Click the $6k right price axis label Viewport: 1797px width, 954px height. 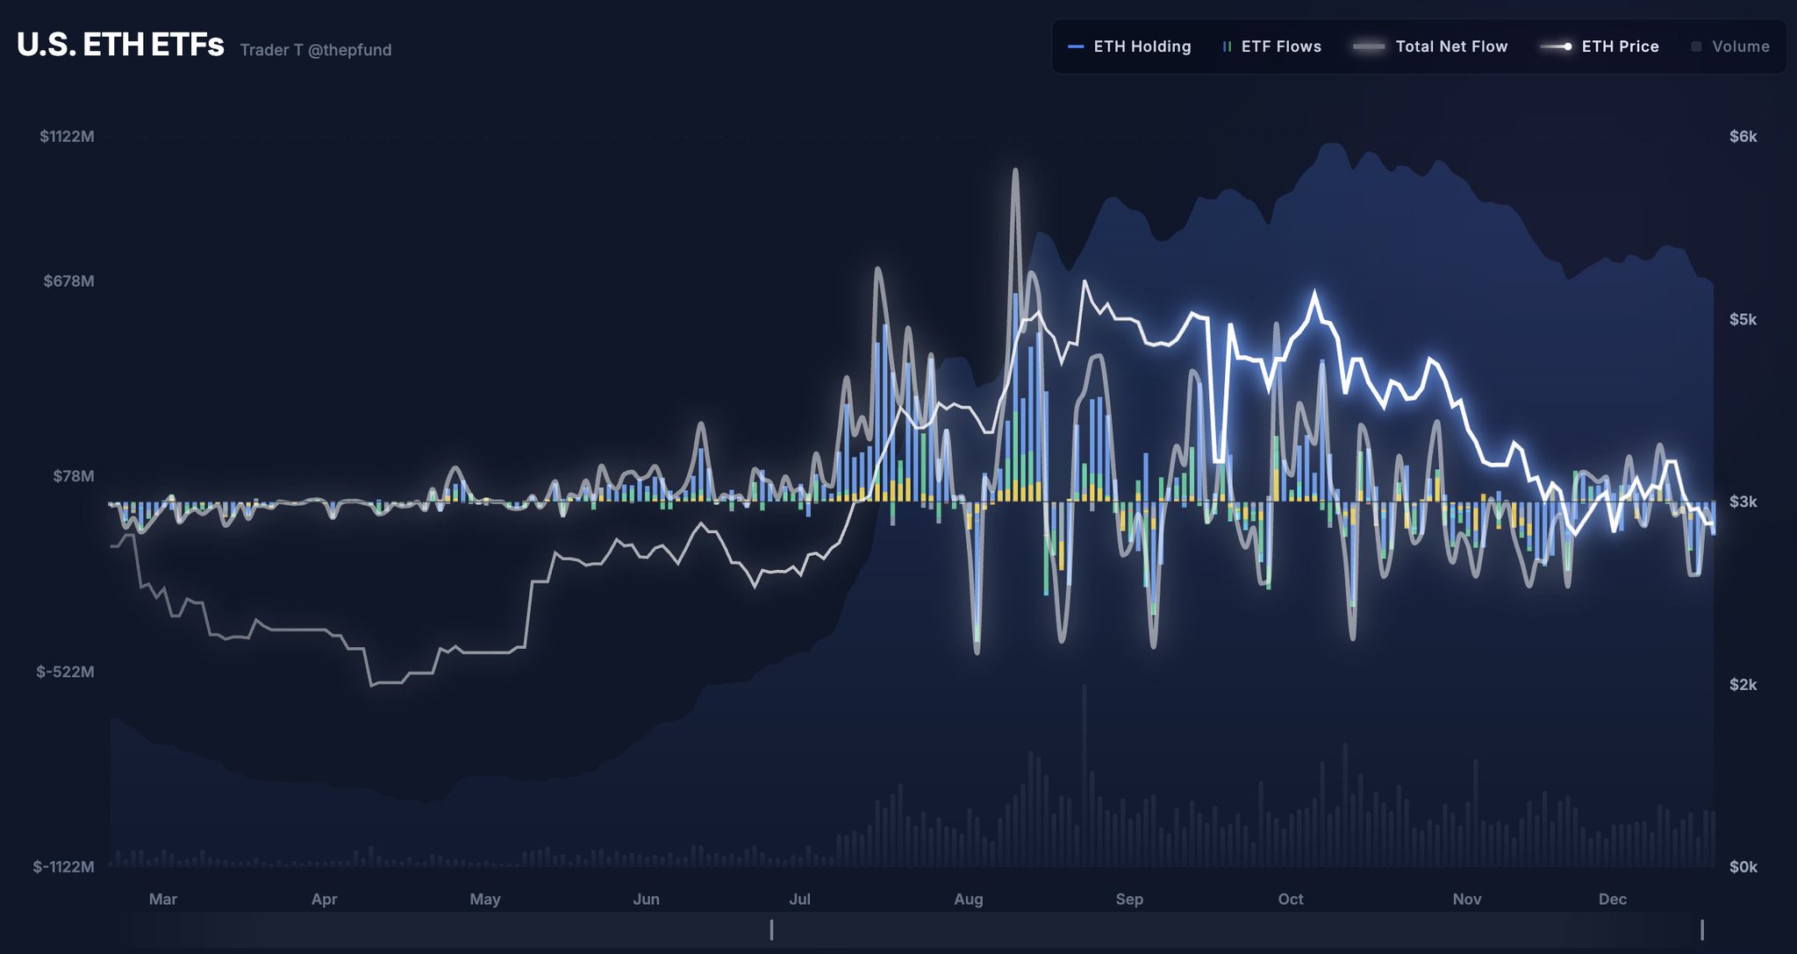click(x=1743, y=136)
